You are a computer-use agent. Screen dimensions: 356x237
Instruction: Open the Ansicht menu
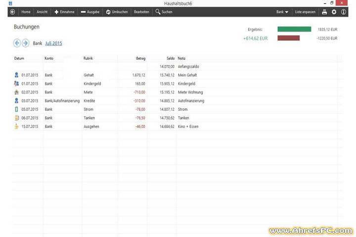pyautogui.click(x=42, y=12)
